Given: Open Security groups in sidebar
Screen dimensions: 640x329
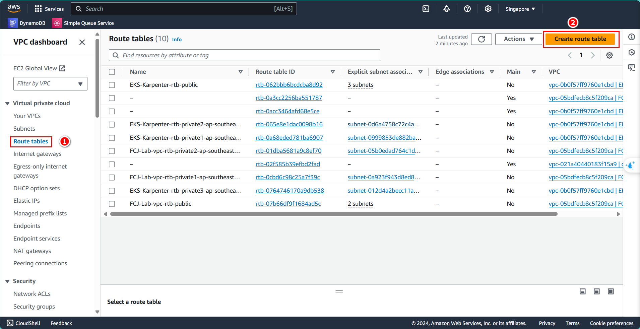Looking at the screenshot, I should [34, 307].
